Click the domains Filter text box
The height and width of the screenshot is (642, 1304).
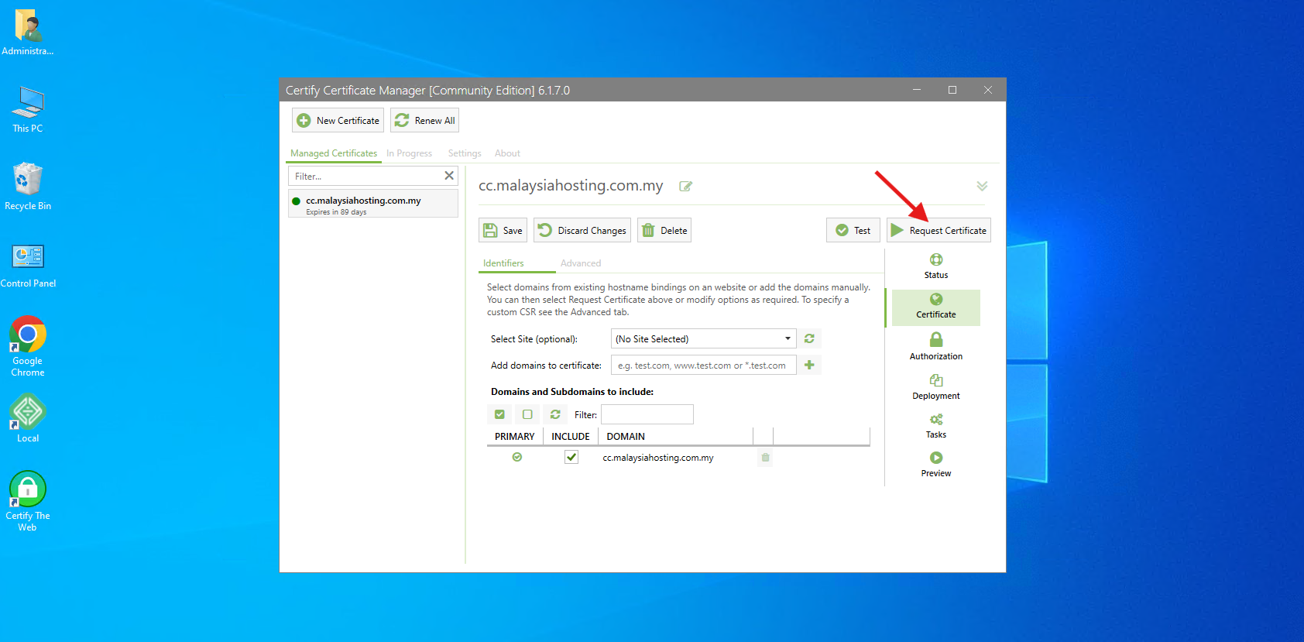pyautogui.click(x=647, y=414)
